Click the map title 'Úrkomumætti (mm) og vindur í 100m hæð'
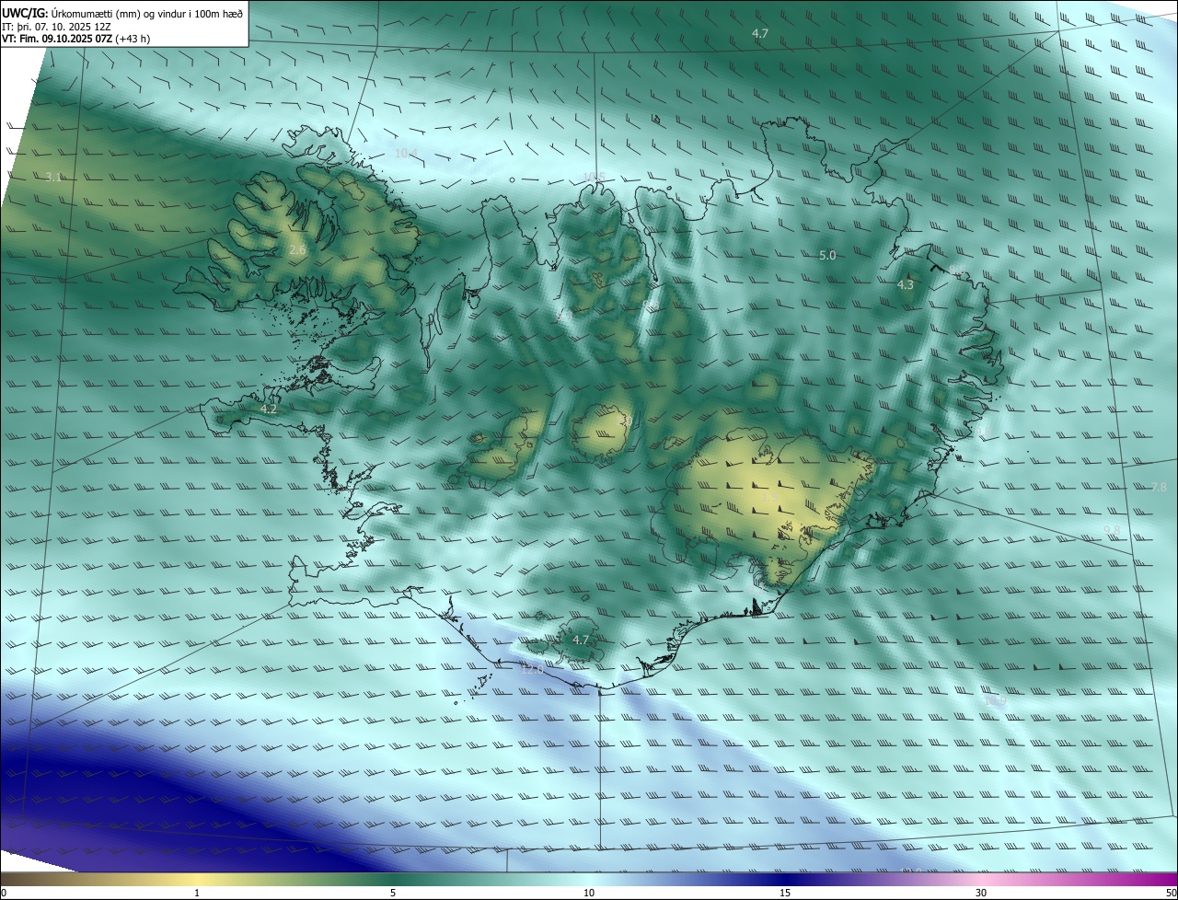The width and height of the screenshot is (1178, 900). (147, 13)
